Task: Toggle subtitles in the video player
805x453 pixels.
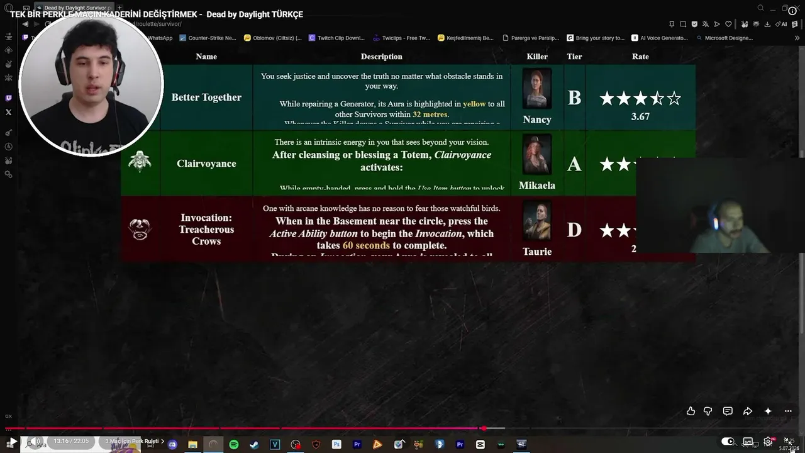Action: tap(748, 442)
